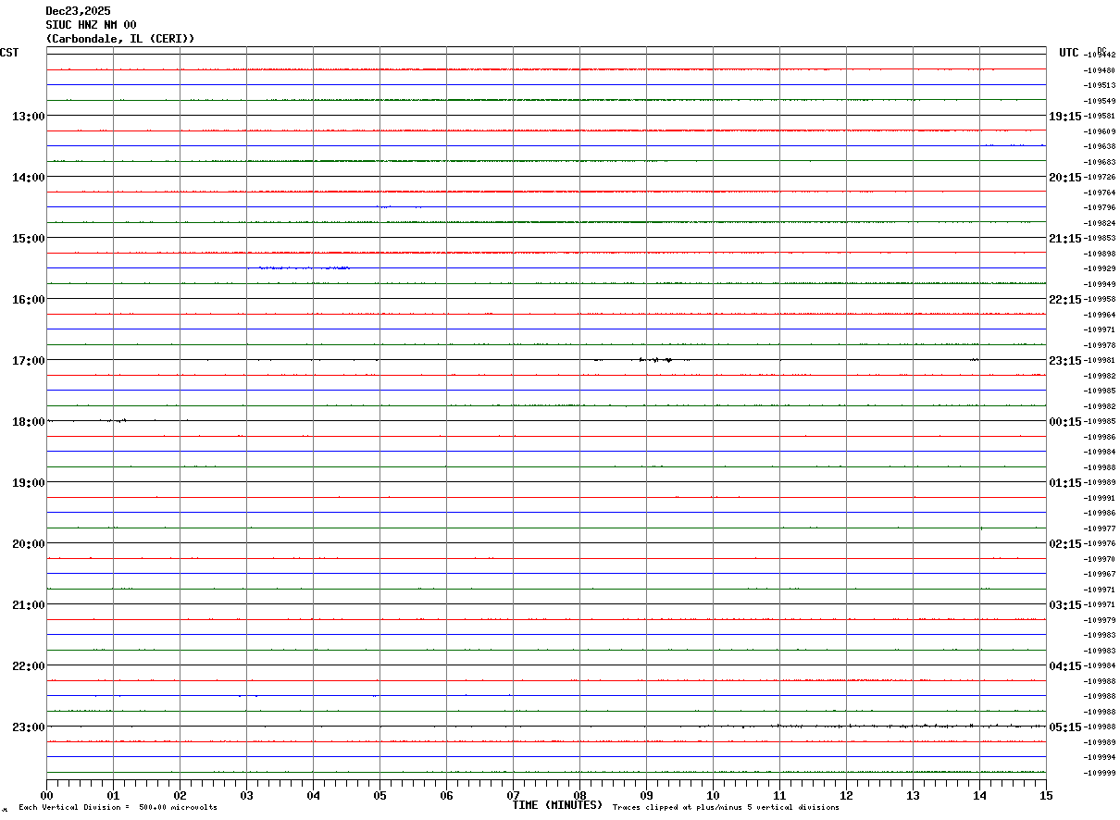Click the TIME (MINUTES) axis title
Viewport: 1120px width, 820px height.
[557, 805]
